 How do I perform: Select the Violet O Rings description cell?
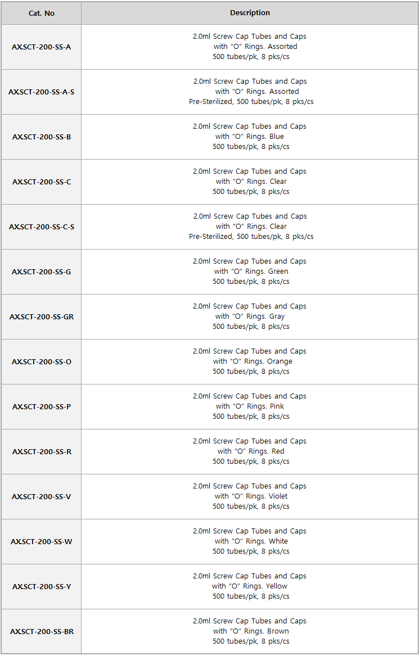(250, 496)
